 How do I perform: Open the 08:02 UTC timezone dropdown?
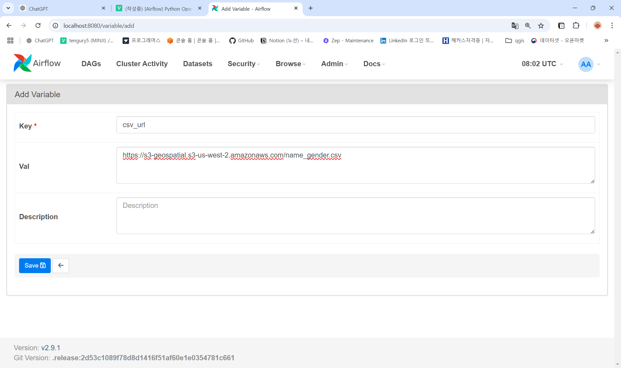pyautogui.click(x=542, y=64)
